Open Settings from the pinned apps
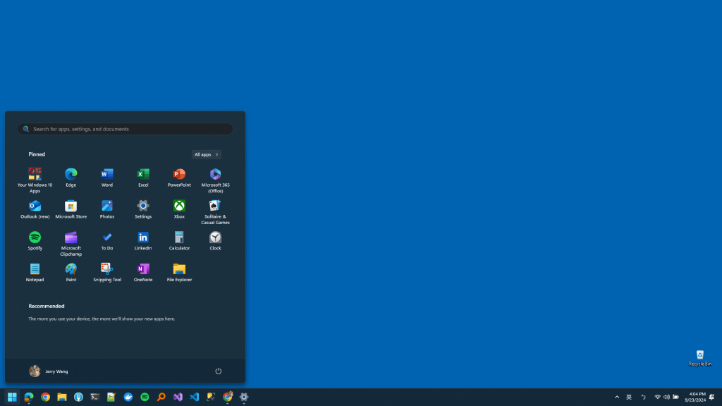This screenshot has height=406, width=722. [143, 209]
